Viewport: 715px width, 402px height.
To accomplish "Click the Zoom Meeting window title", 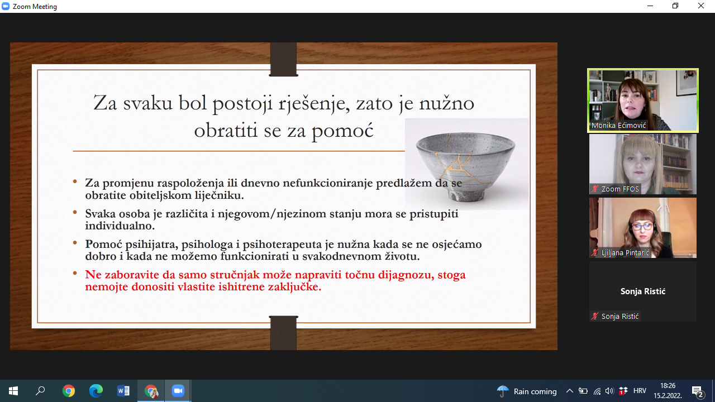I will (x=35, y=7).
